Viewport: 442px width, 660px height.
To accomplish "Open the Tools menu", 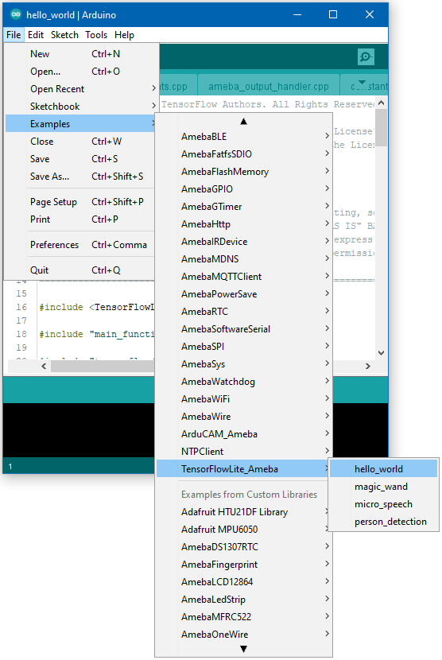I will click(96, 35).
